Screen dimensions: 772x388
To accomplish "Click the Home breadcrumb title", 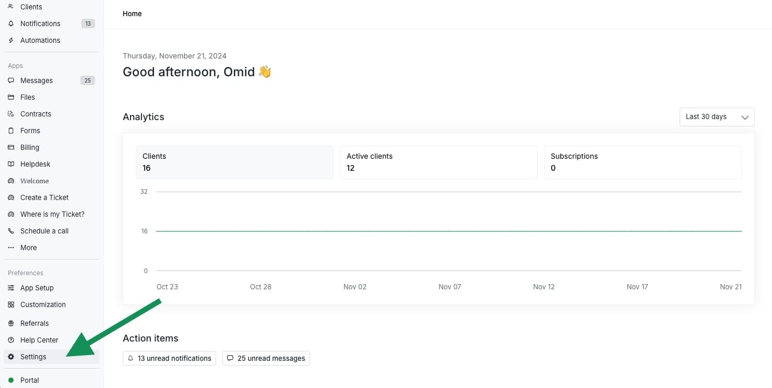I will point(132,14).
